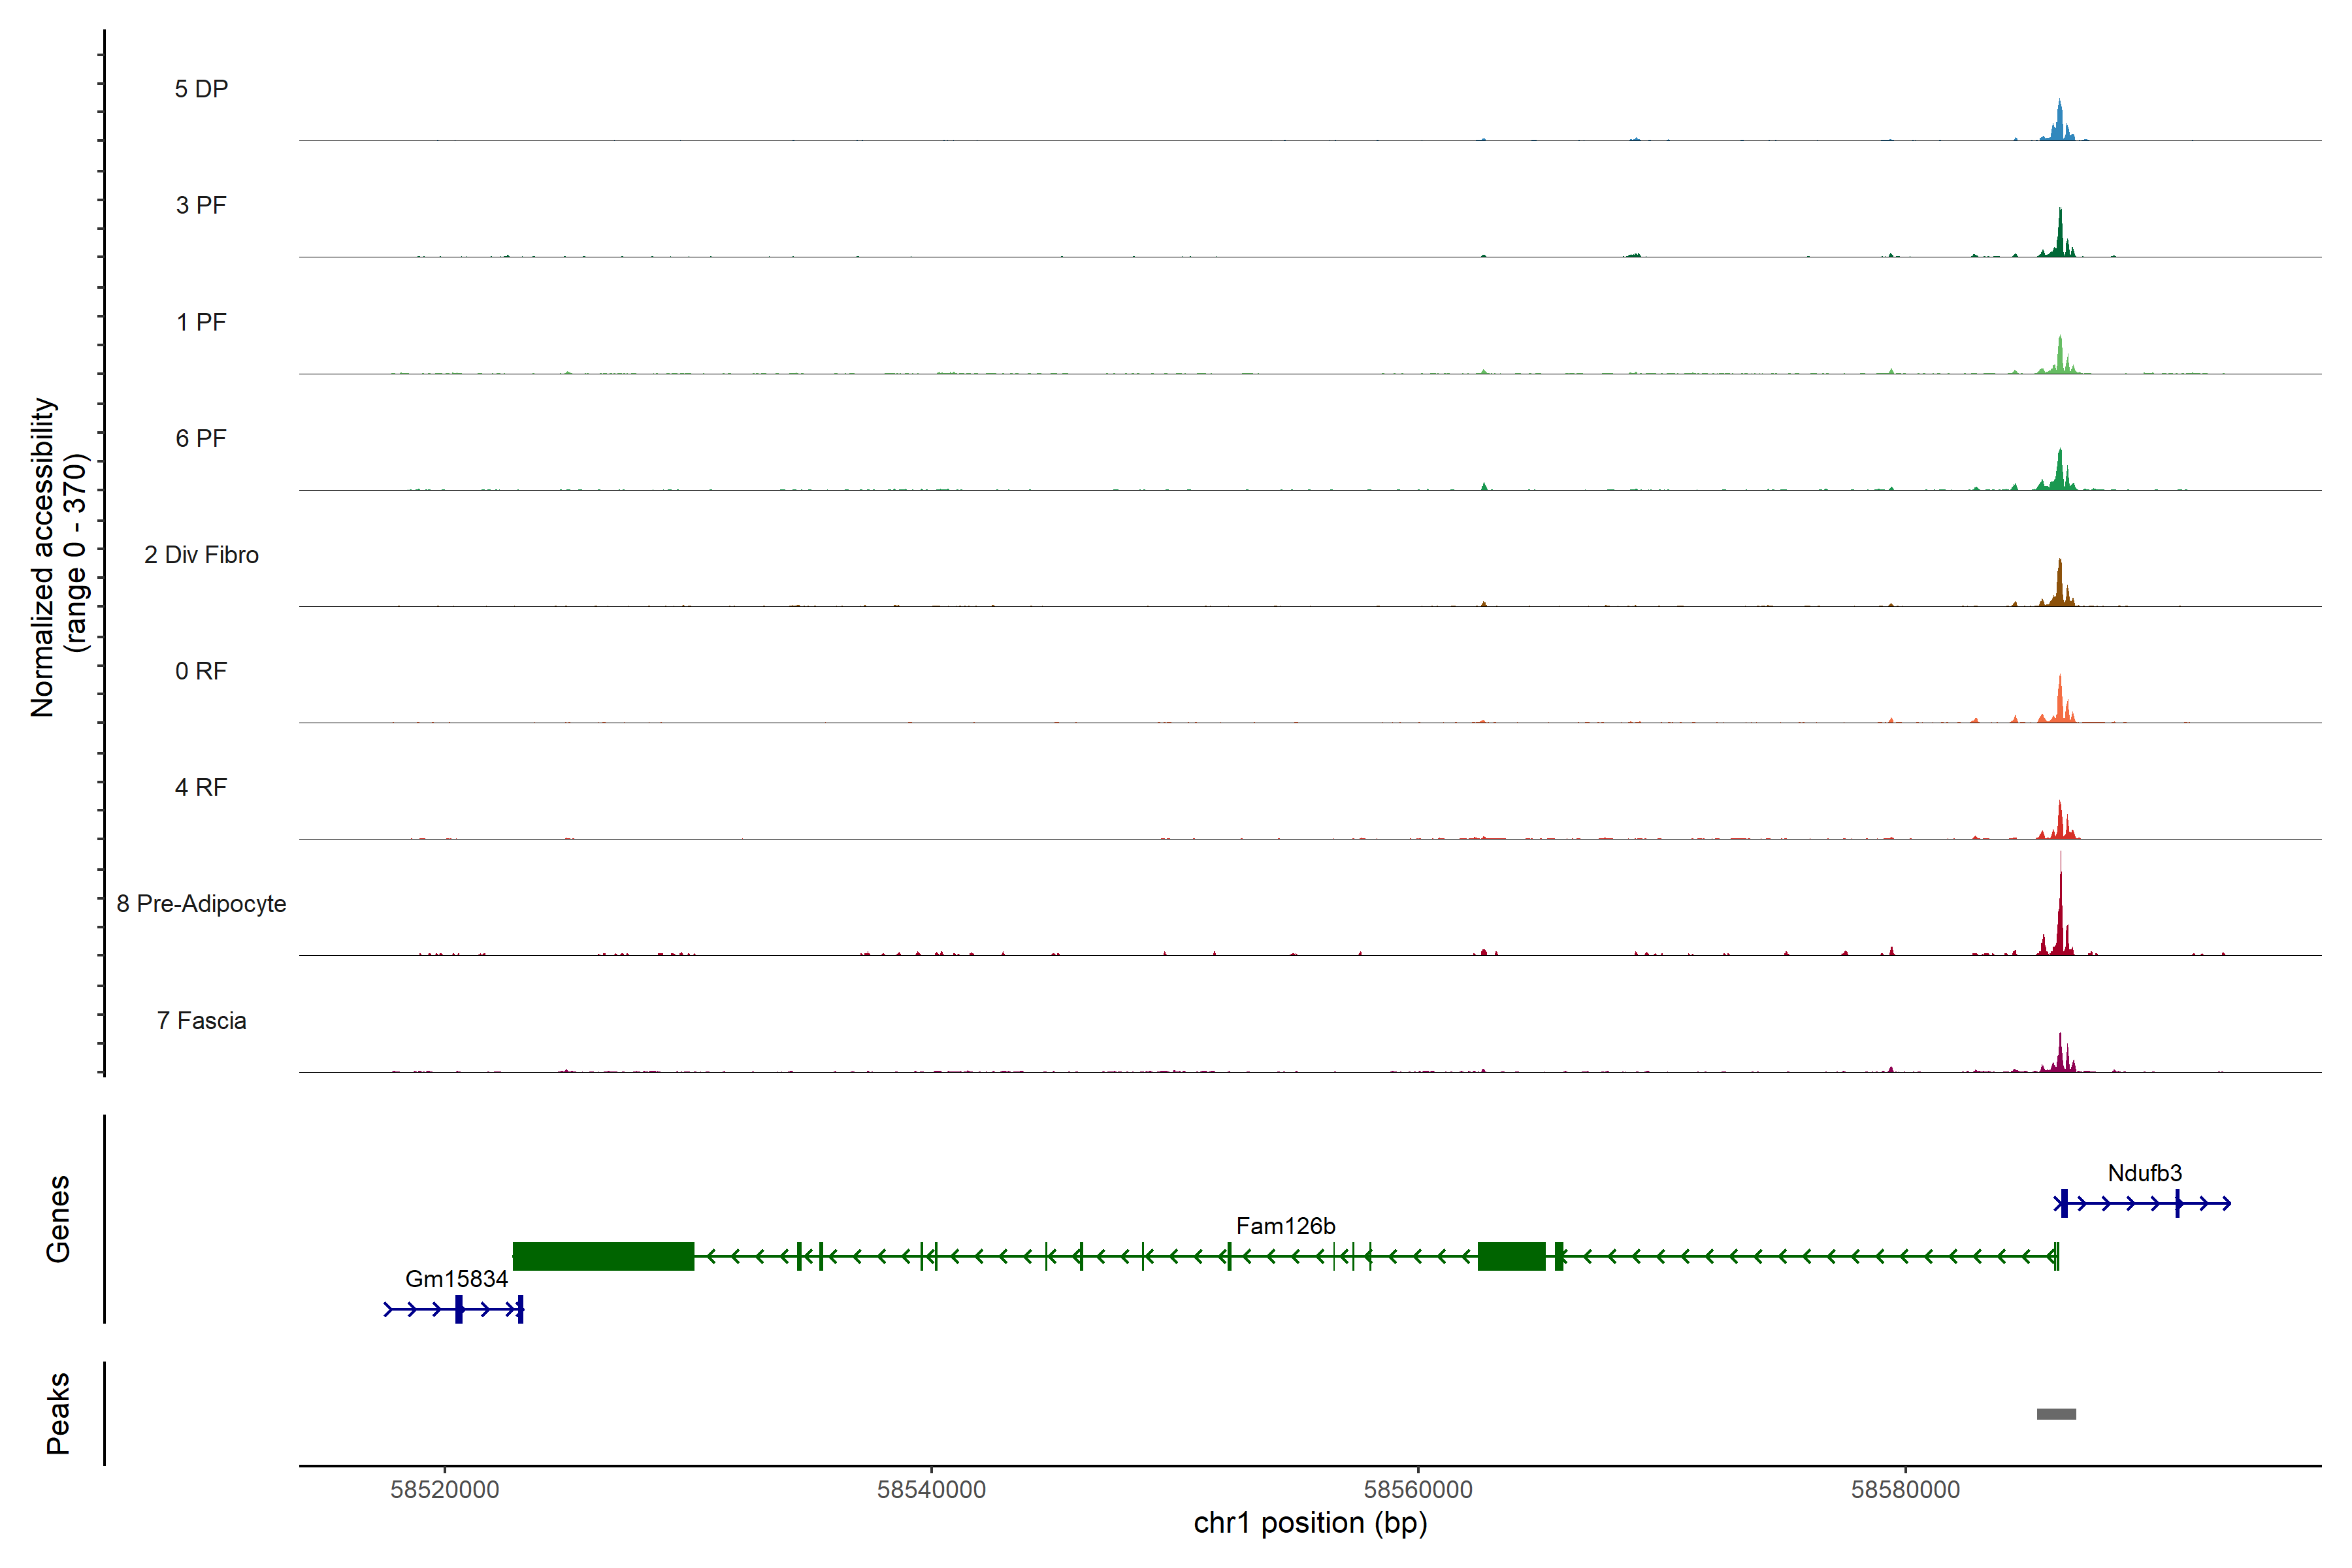Click the large green Fam126b exon block
The height and width of the screenshot is (1568, 2352).
coord(603,1256)
